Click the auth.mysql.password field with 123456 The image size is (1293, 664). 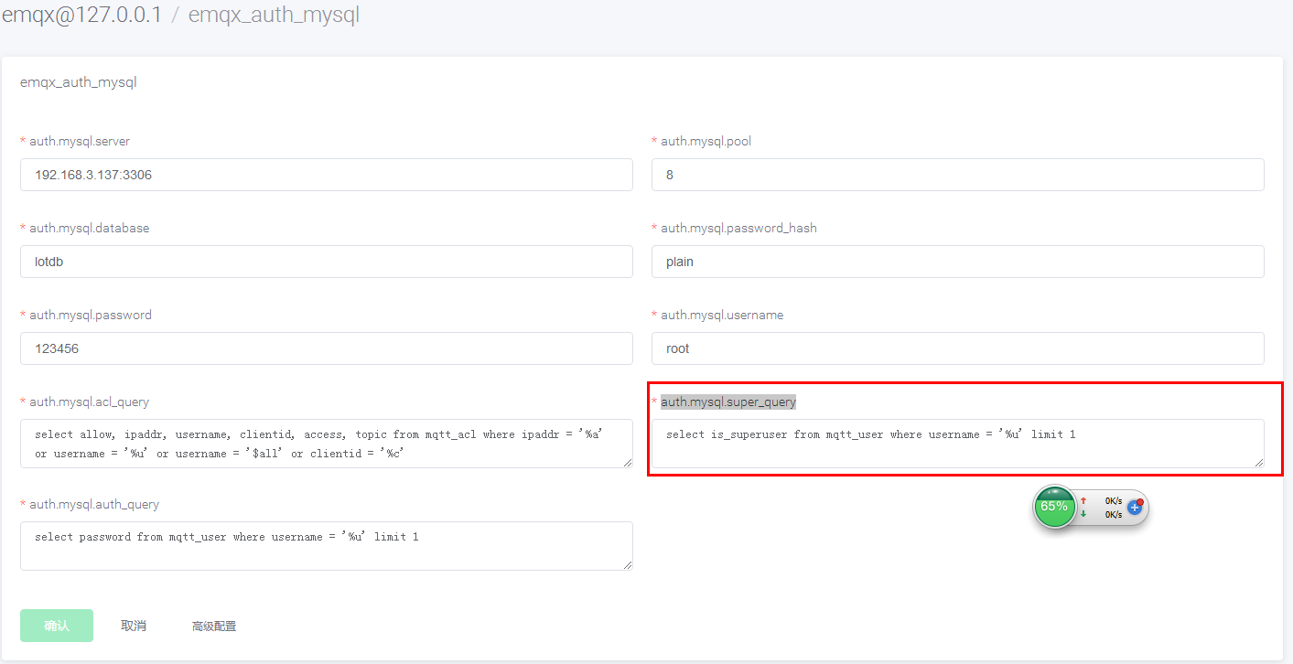pos(327,348)
